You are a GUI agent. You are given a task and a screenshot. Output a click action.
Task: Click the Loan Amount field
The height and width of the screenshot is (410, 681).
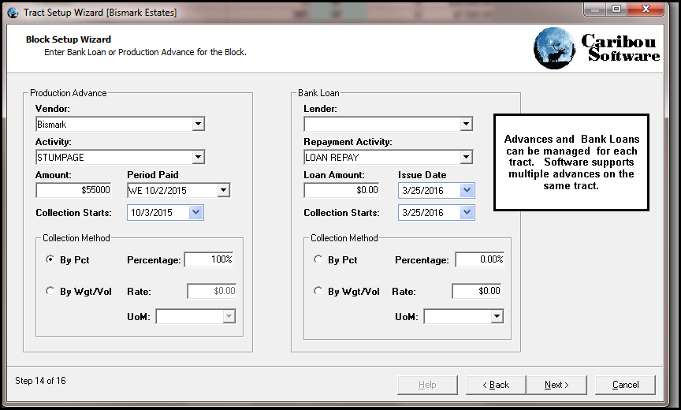(x=341, y=190)
